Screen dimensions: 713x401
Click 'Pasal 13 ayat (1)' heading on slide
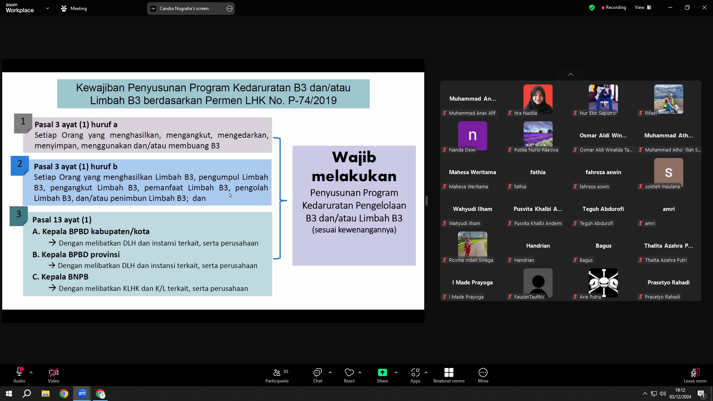(x=62, y=220)
